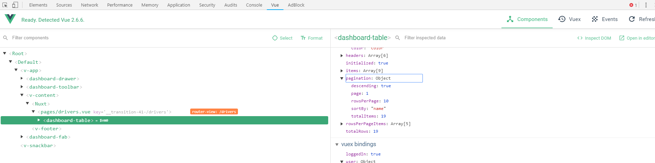Click the loggedIn: true value
The image size is (655, 163).
(x=376, y=154)
